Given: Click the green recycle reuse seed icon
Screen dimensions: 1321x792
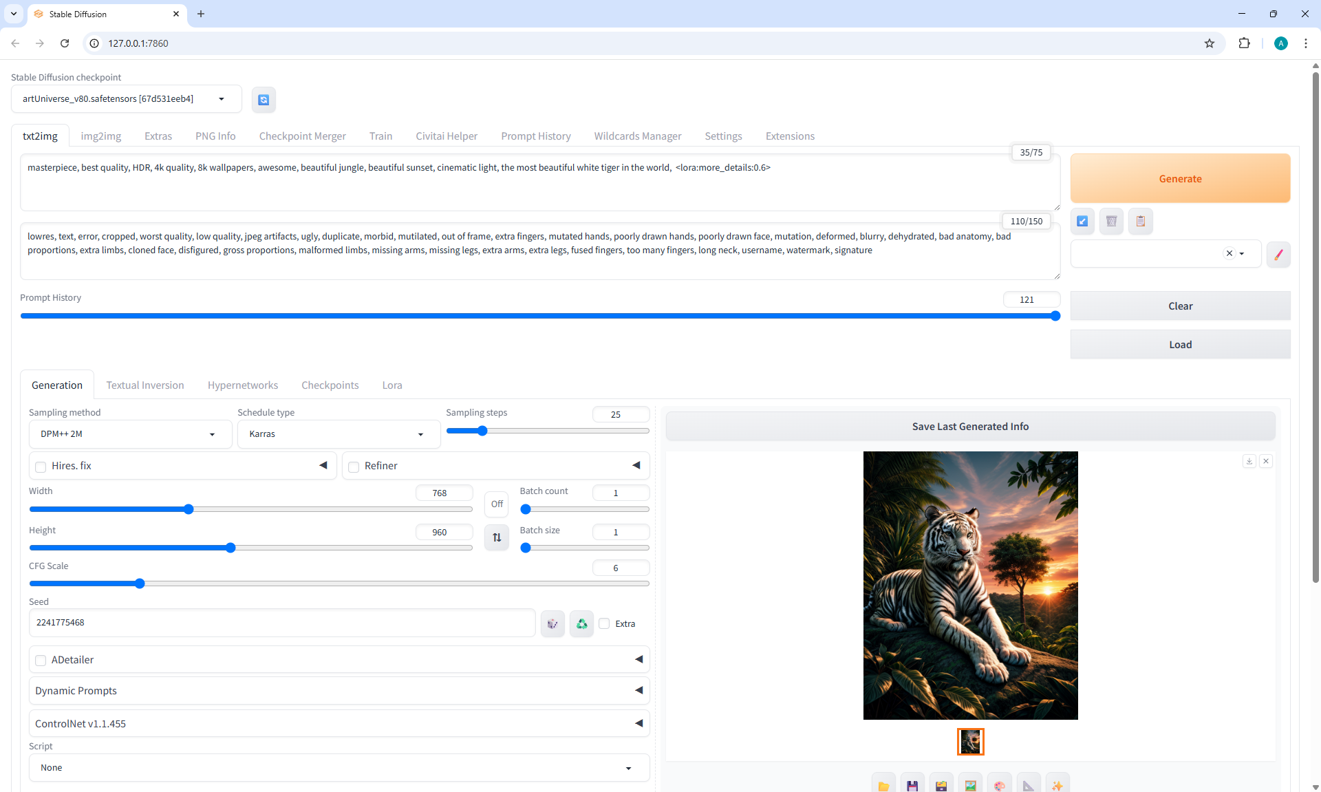Looking at the screenshot, I should coord(581,623).
